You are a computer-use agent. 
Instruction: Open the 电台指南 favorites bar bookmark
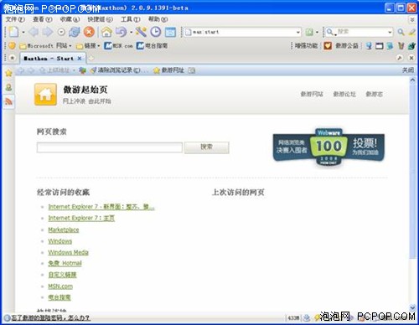click(x=152, y=45)
